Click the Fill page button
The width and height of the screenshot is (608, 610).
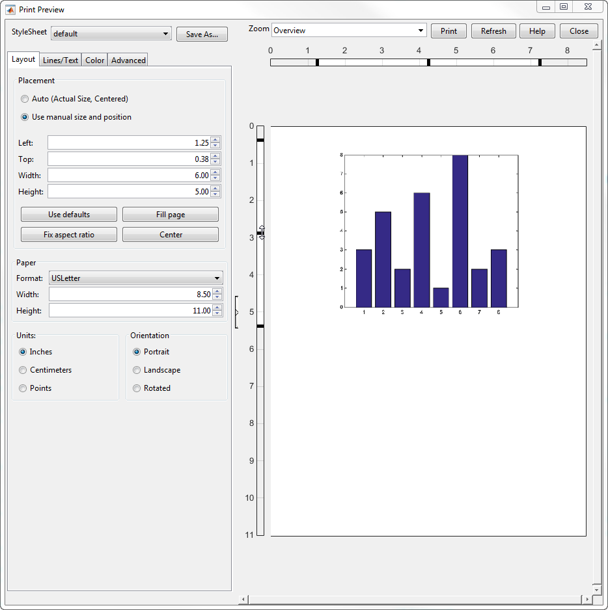[x=171, y=215]
